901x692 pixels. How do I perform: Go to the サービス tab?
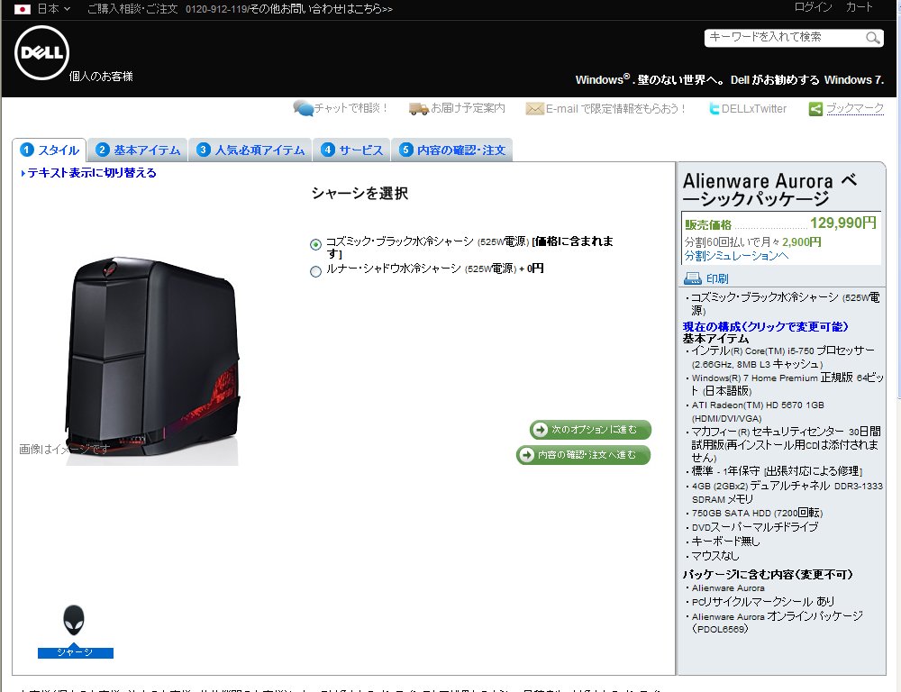(351, 150)
